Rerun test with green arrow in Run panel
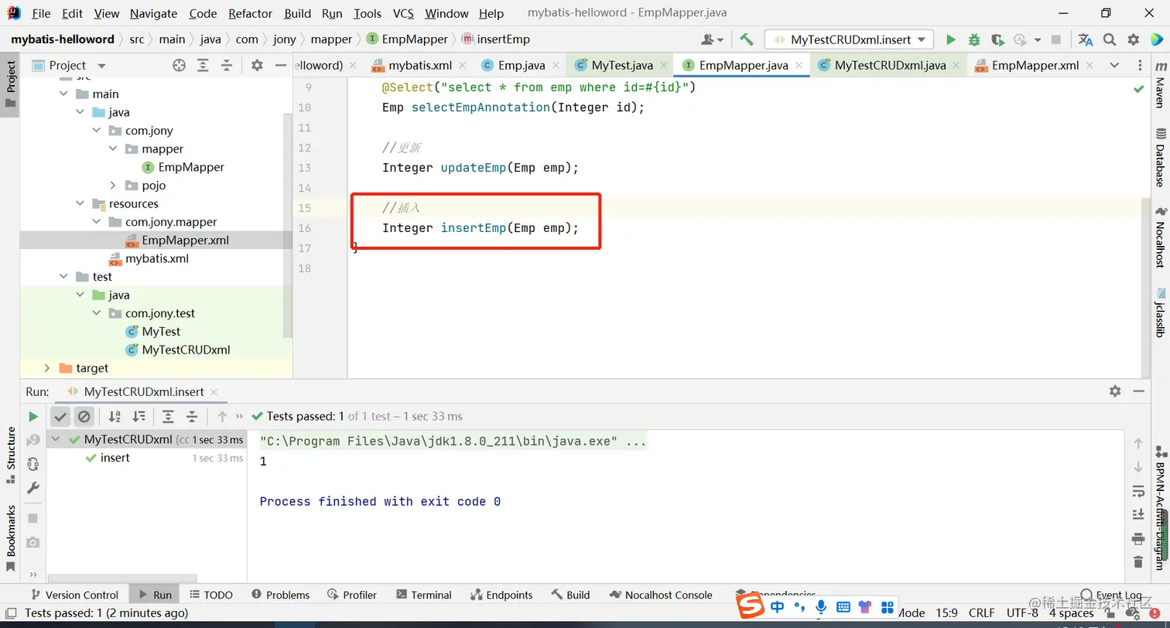The width and height of the screenshot is (1170, 628). pos(33,417)
